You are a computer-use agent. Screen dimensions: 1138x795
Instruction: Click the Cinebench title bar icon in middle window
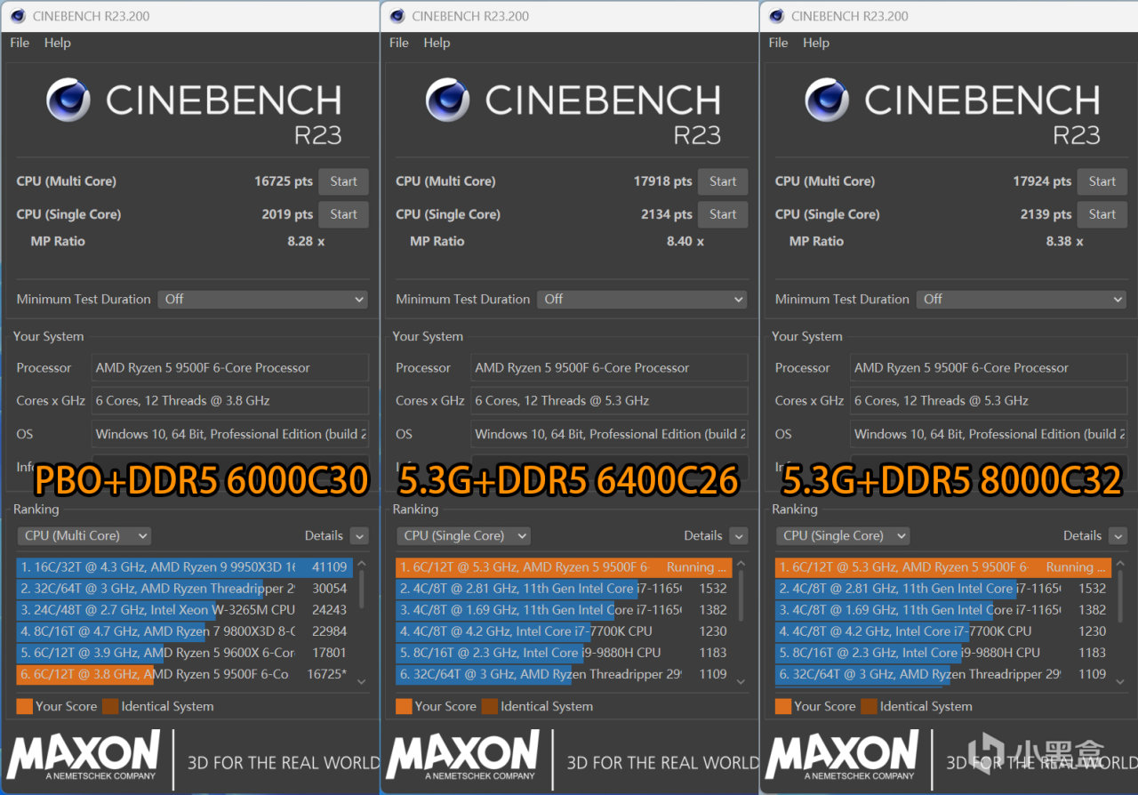pos(397,16)
